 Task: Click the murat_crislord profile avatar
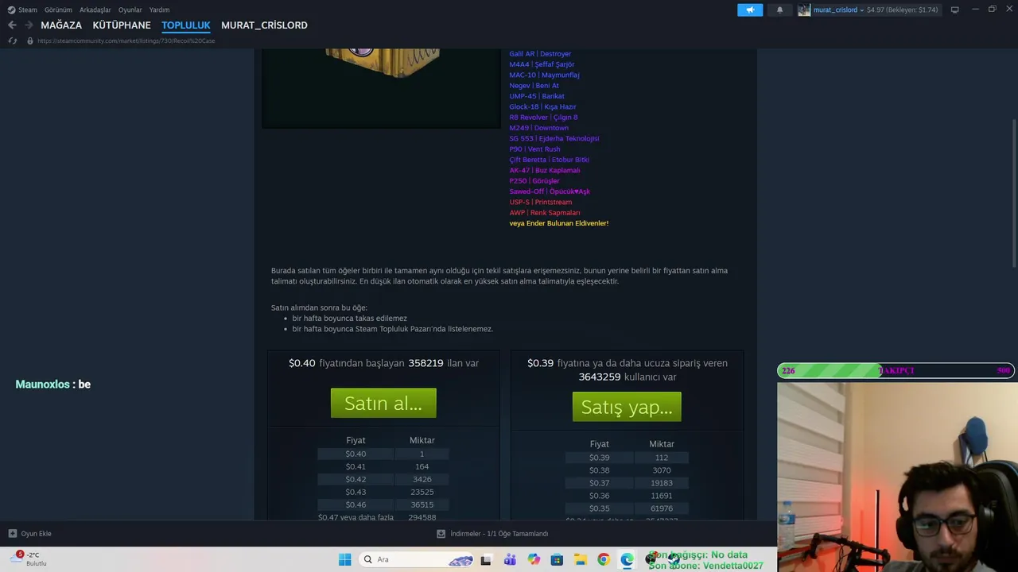click(x=804, y=10)
